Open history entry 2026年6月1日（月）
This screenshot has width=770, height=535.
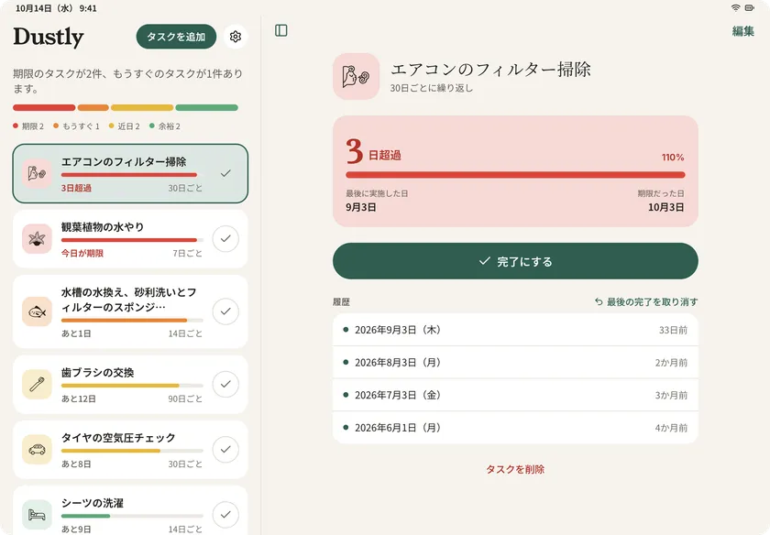point(515,428)
